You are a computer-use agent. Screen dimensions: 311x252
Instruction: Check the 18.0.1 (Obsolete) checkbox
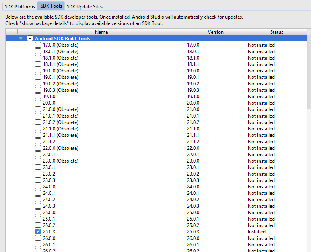click(x=38, y=51)
